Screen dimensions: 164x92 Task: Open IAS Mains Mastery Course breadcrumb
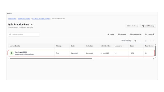click(x=41, y=19)
